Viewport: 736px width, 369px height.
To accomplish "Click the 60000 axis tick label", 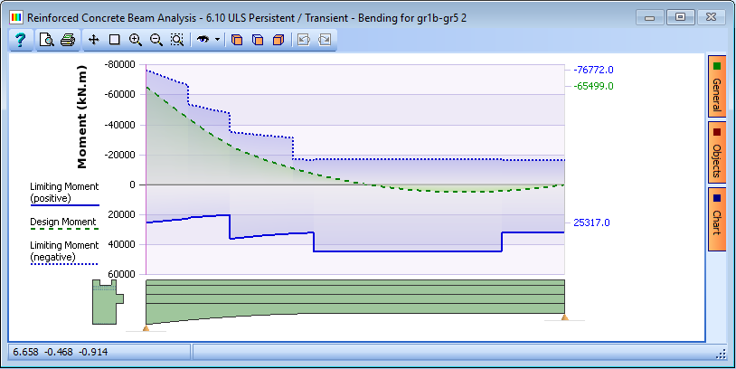I will coord(121,274).
